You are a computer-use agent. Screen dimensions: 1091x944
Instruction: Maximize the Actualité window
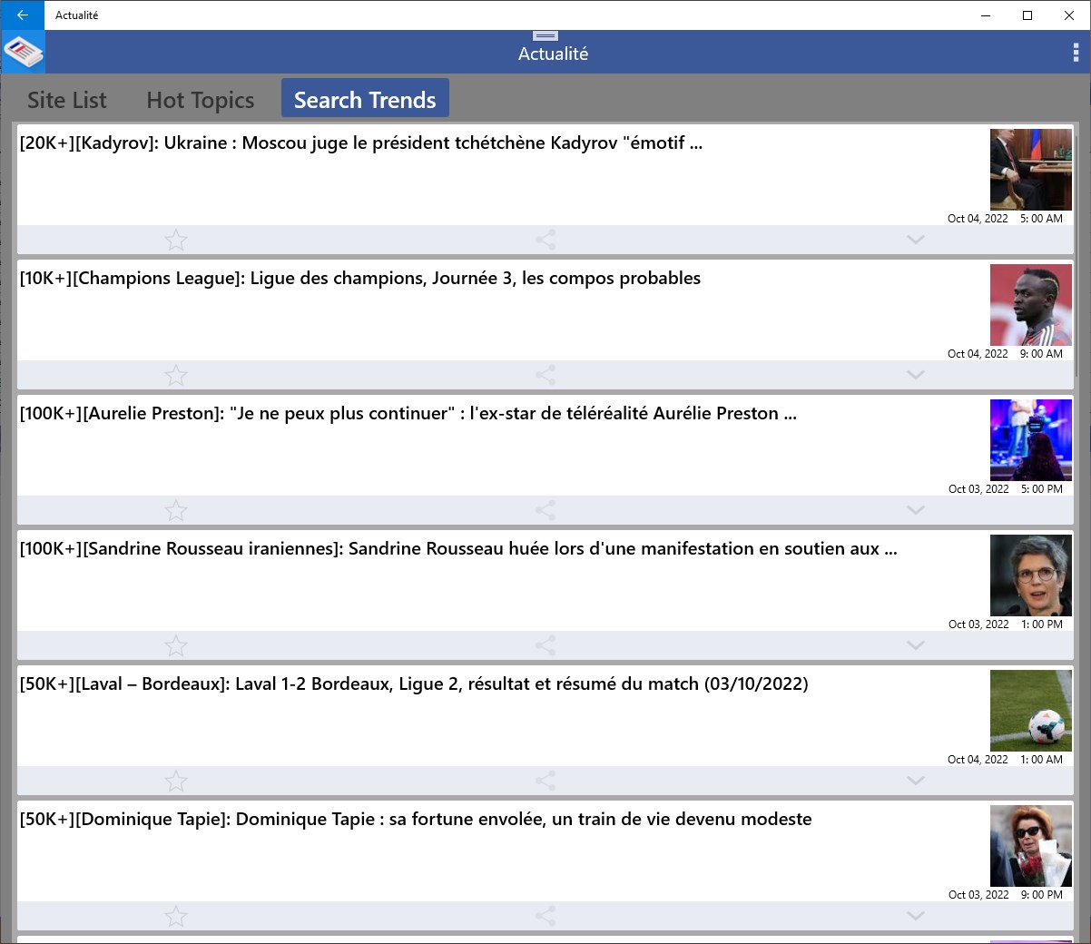(x=1027, y=15)
